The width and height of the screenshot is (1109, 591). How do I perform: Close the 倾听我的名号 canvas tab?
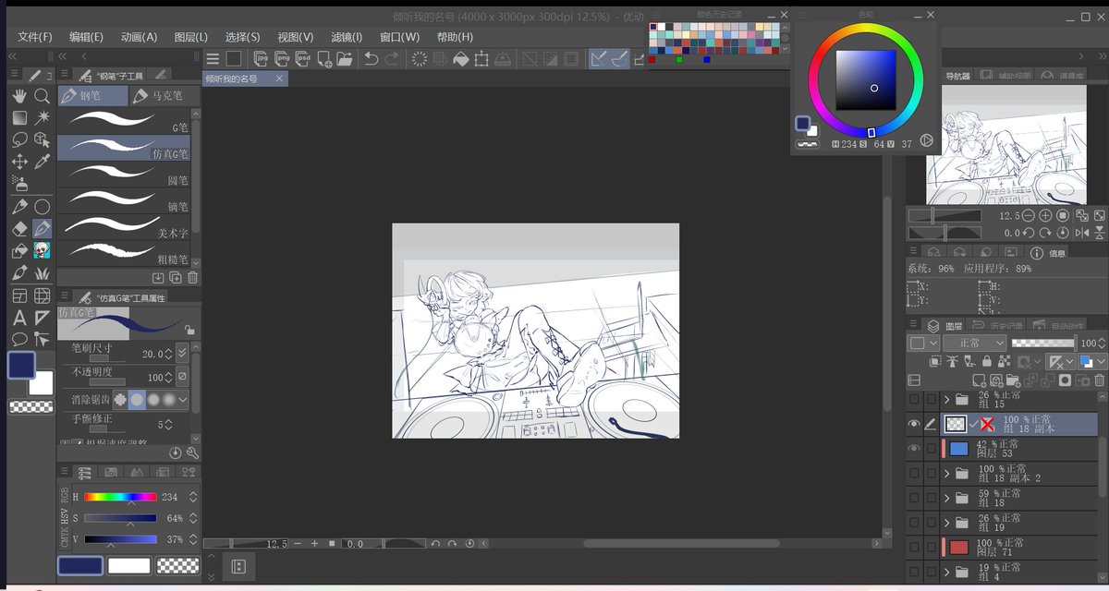click(280, 79)
